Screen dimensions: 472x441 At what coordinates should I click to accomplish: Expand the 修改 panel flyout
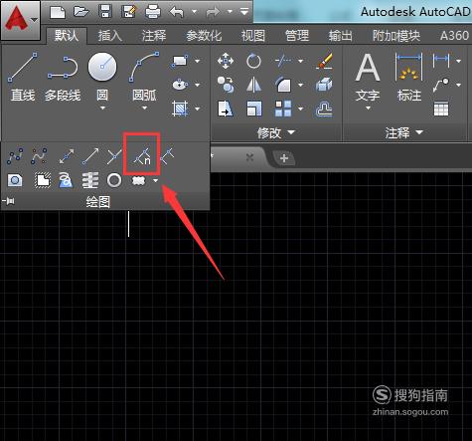(276, 132)
